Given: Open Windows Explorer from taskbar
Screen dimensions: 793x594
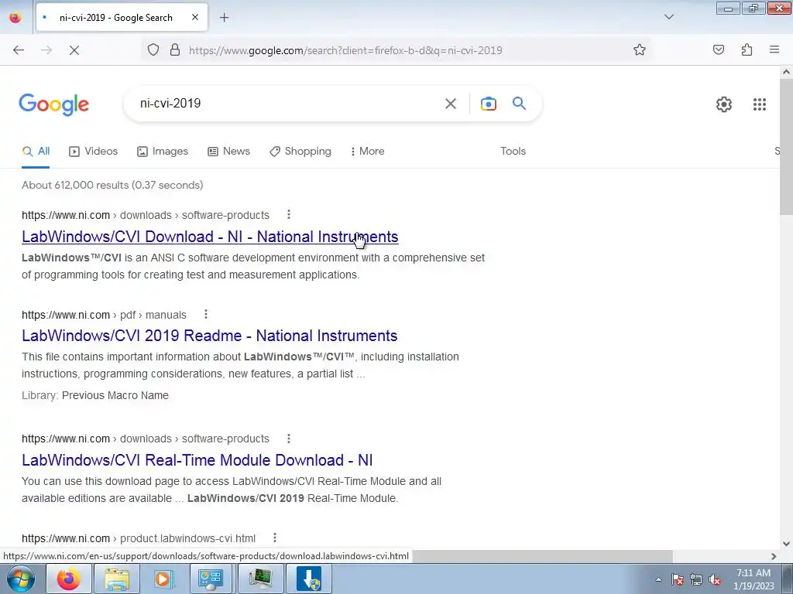Looking at the screenshot, I should point(117,579).
